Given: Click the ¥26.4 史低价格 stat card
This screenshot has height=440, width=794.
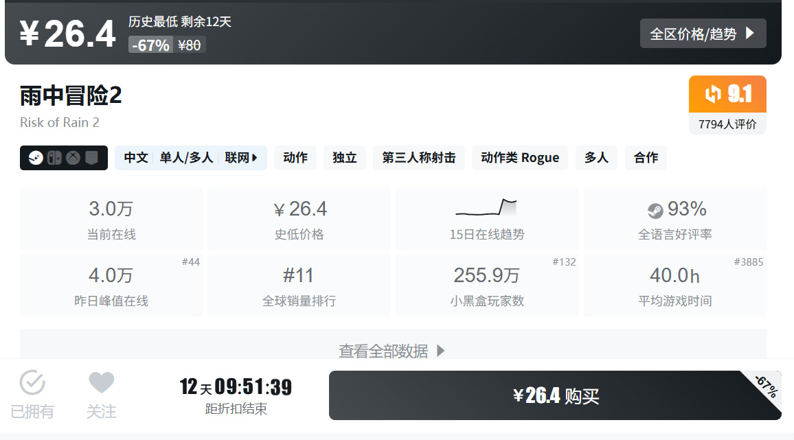Looking at the screenshot, I should (299, 219).
